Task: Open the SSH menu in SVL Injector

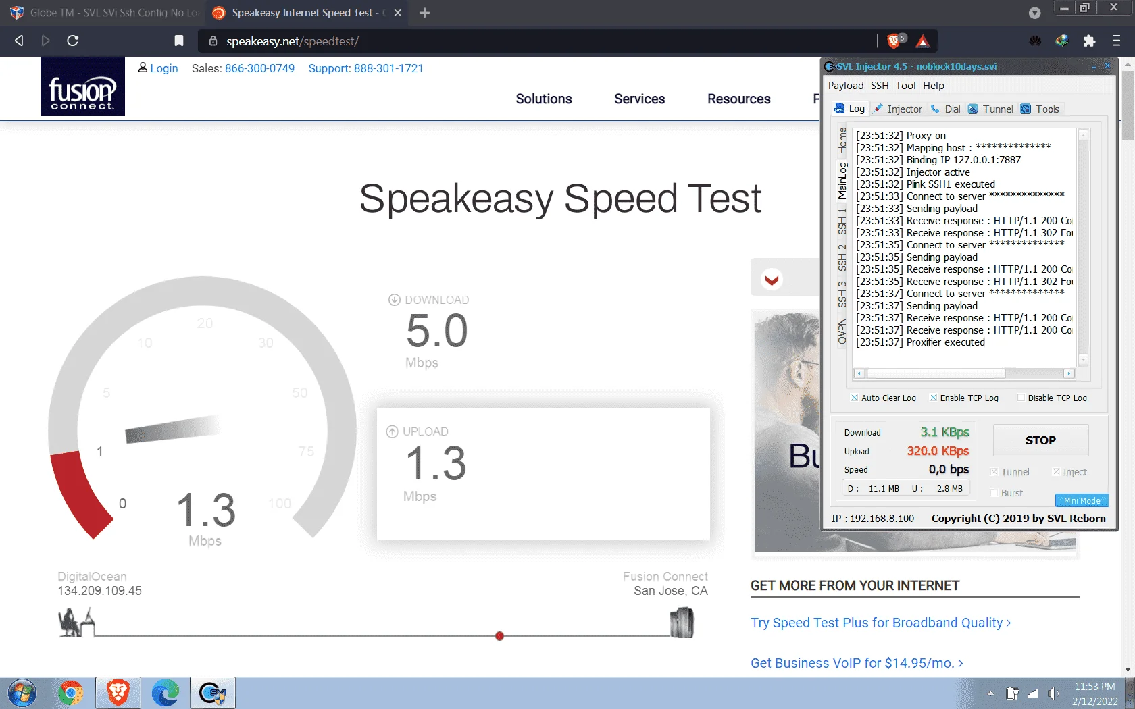Action: (x=880, y=86)
